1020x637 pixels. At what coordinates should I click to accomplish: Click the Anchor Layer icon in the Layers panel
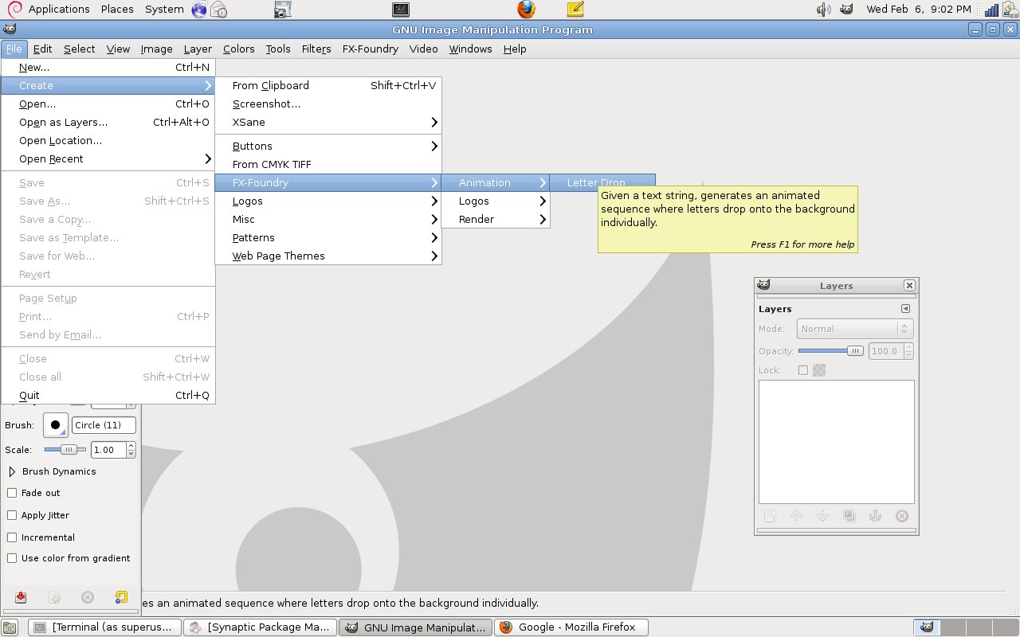click(x=875, y=516)
